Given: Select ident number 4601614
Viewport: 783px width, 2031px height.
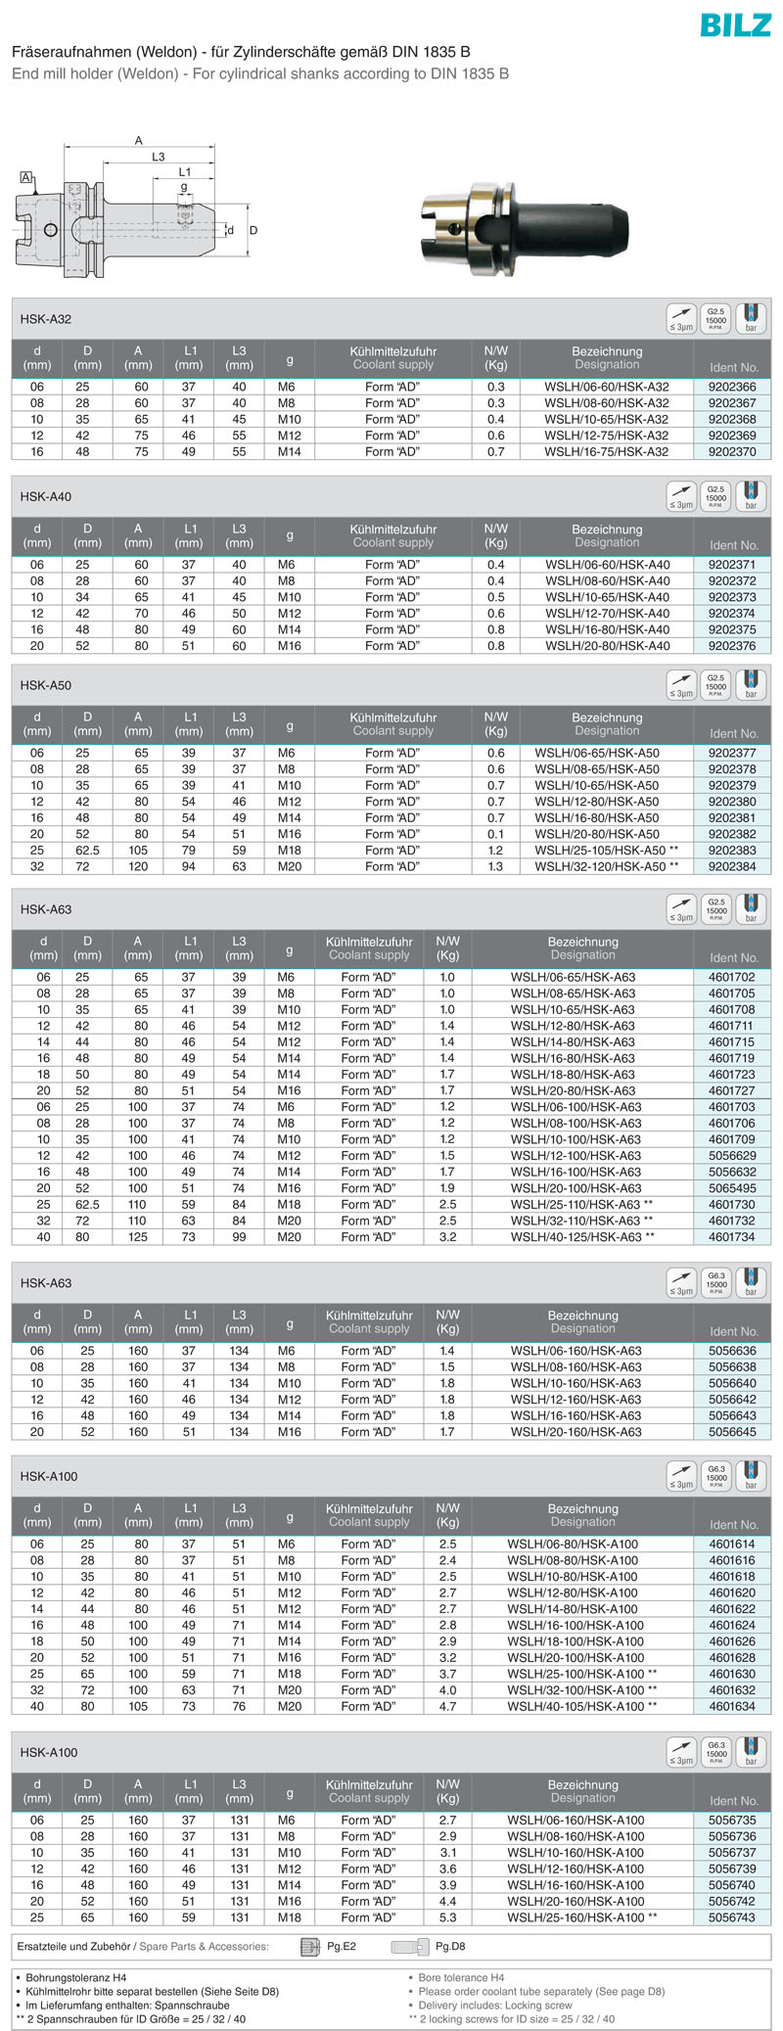Looking at the screenshot, I should point(732,1544).
